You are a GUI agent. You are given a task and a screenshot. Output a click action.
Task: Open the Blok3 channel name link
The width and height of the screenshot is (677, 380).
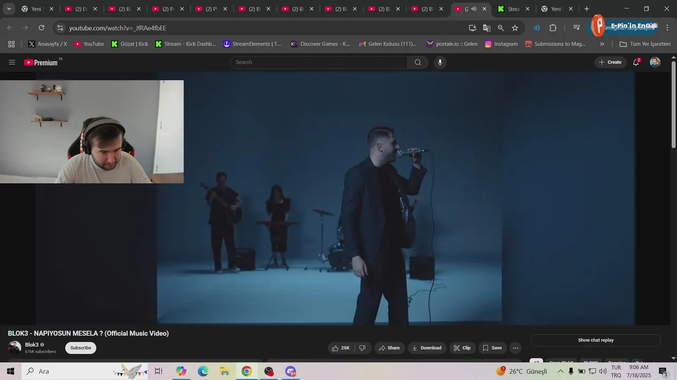[32, 345]
